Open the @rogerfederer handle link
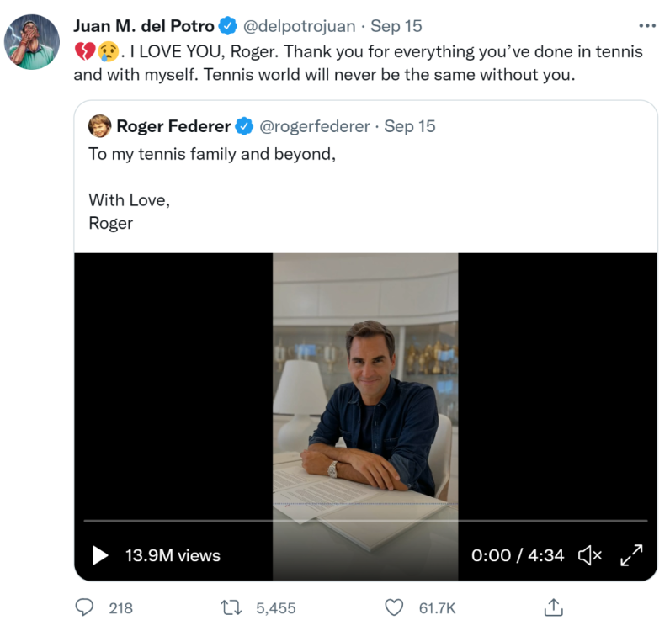Viewport: 670px width, 631px height. (x=314, y=126)
